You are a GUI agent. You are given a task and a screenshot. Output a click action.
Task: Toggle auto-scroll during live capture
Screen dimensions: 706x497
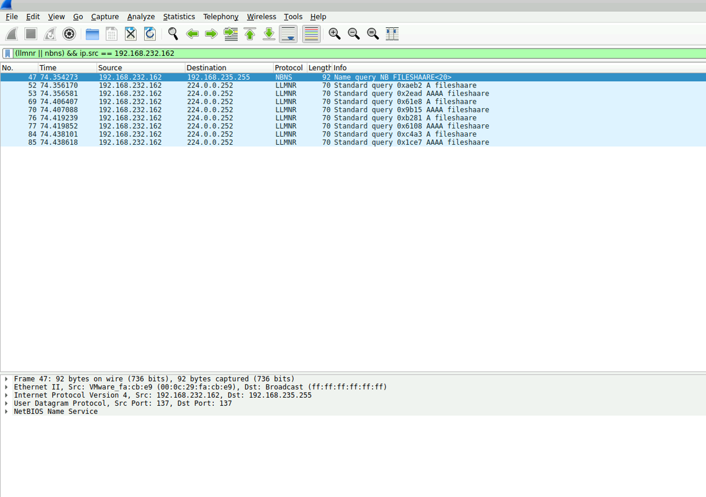pyautogui.click(x=288, y=34)
